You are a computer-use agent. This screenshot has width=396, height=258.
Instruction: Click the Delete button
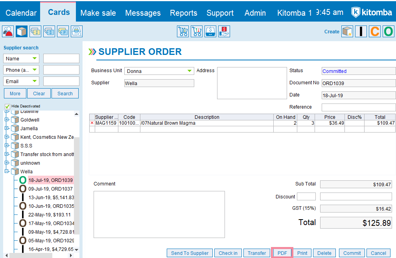[x=324, y=253]
